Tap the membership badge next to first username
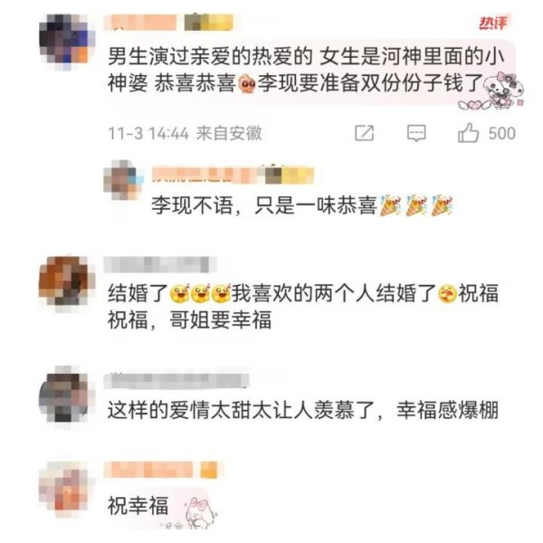Image resolution: width=543 pixels, height=543 pixels. [208, 23]
